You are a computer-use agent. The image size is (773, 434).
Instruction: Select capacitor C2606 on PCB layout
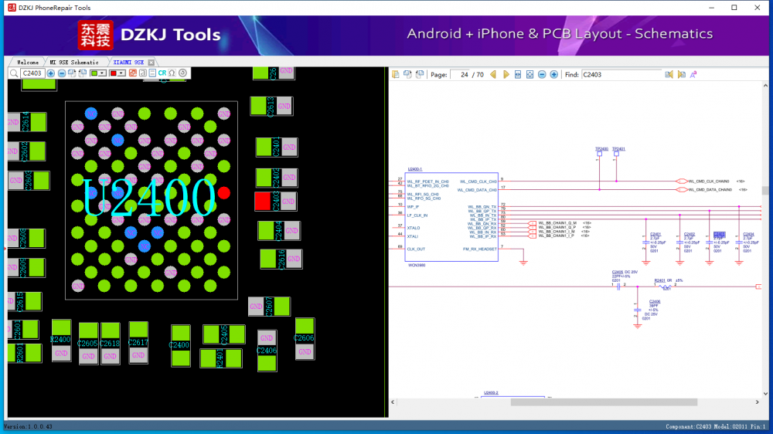point(305,339)
